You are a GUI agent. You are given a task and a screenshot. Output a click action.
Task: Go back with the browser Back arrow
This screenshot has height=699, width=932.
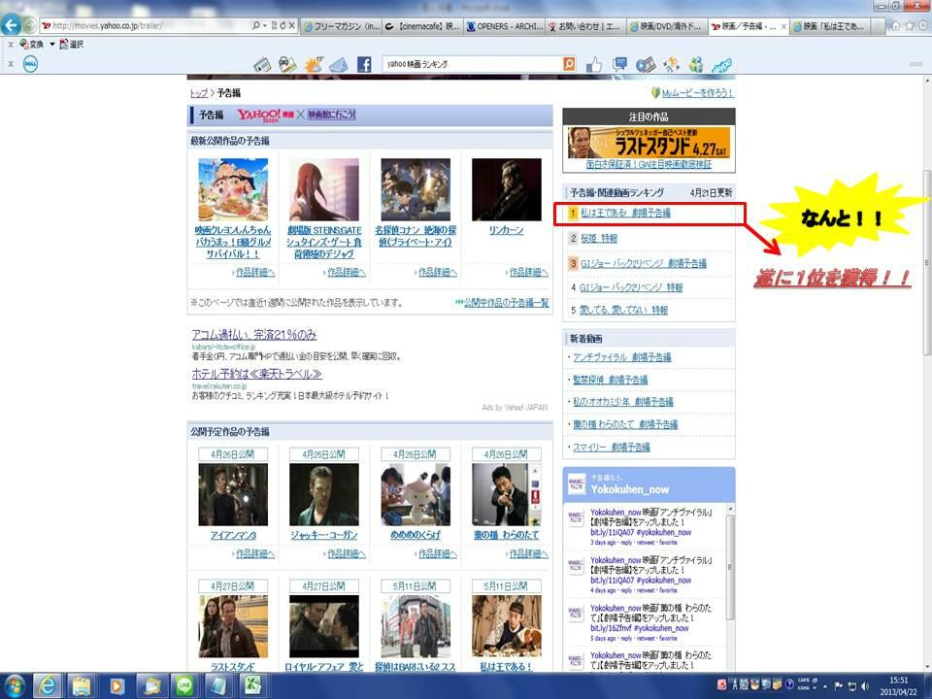click(11, 25)
